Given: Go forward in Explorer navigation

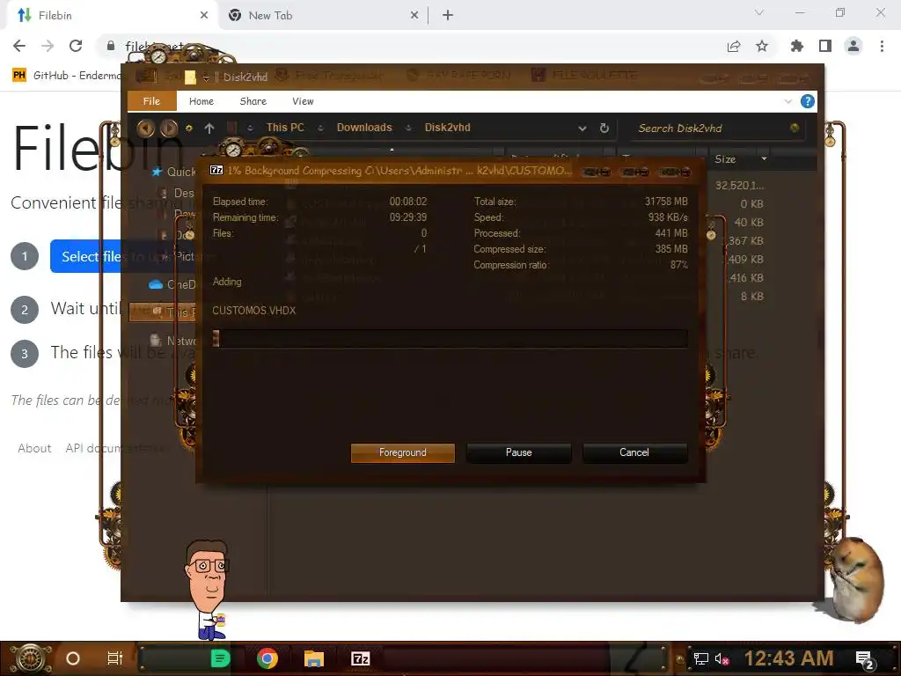Looking at the screenshot, I should tap(168, 128).
